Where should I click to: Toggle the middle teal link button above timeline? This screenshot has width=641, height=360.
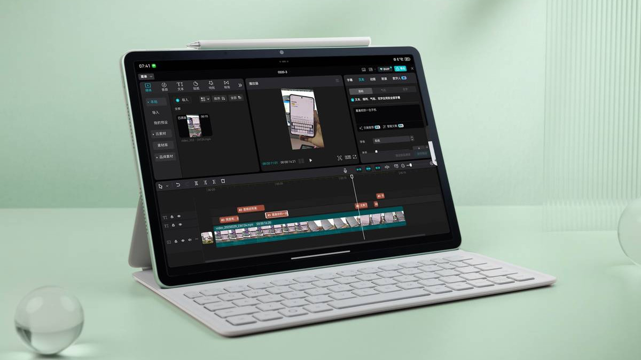[x=368, y=169]
